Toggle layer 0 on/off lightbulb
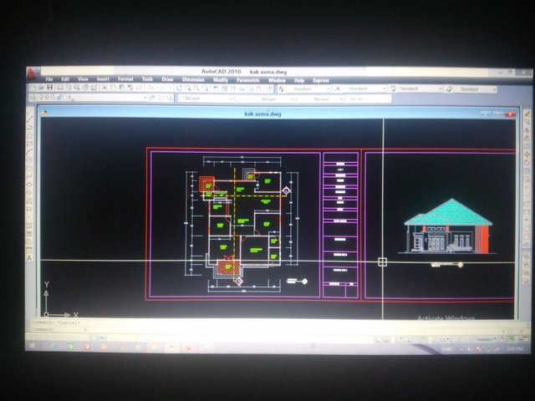Image resolution: width=535 pixels, height=401 pixels. 42,98
